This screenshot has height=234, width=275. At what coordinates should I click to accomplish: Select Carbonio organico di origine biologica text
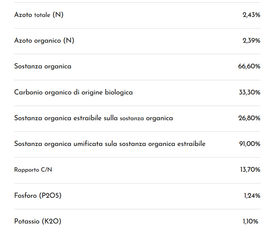(74, 92)
